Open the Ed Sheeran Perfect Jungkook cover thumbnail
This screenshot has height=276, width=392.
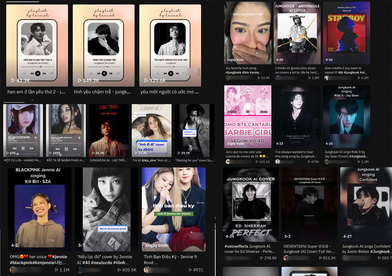[x=251, y=205]
